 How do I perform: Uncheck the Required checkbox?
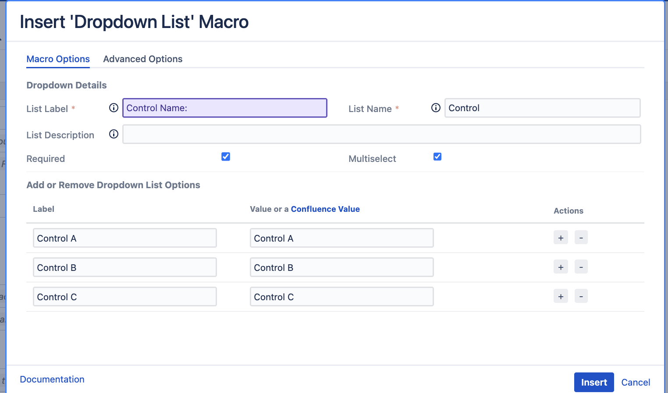pos(226,157)
